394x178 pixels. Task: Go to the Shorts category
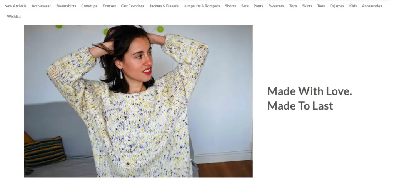[x=230, y=6]
